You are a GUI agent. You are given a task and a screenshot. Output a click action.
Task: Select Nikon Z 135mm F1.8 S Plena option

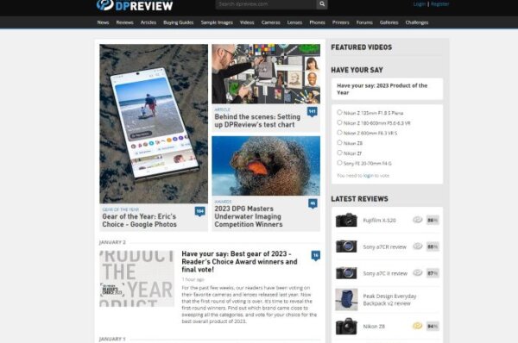(x=339, y=112)
